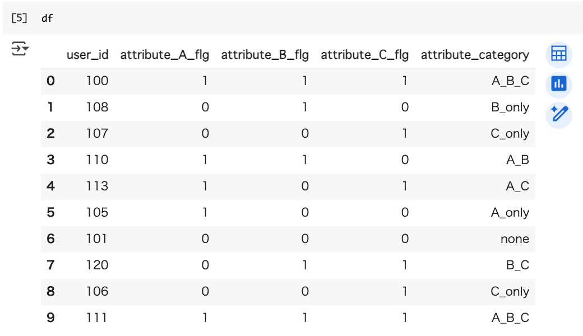Click the AI generate code pencil icon
This screenshot has height=336, width=583.
[558, 115]
